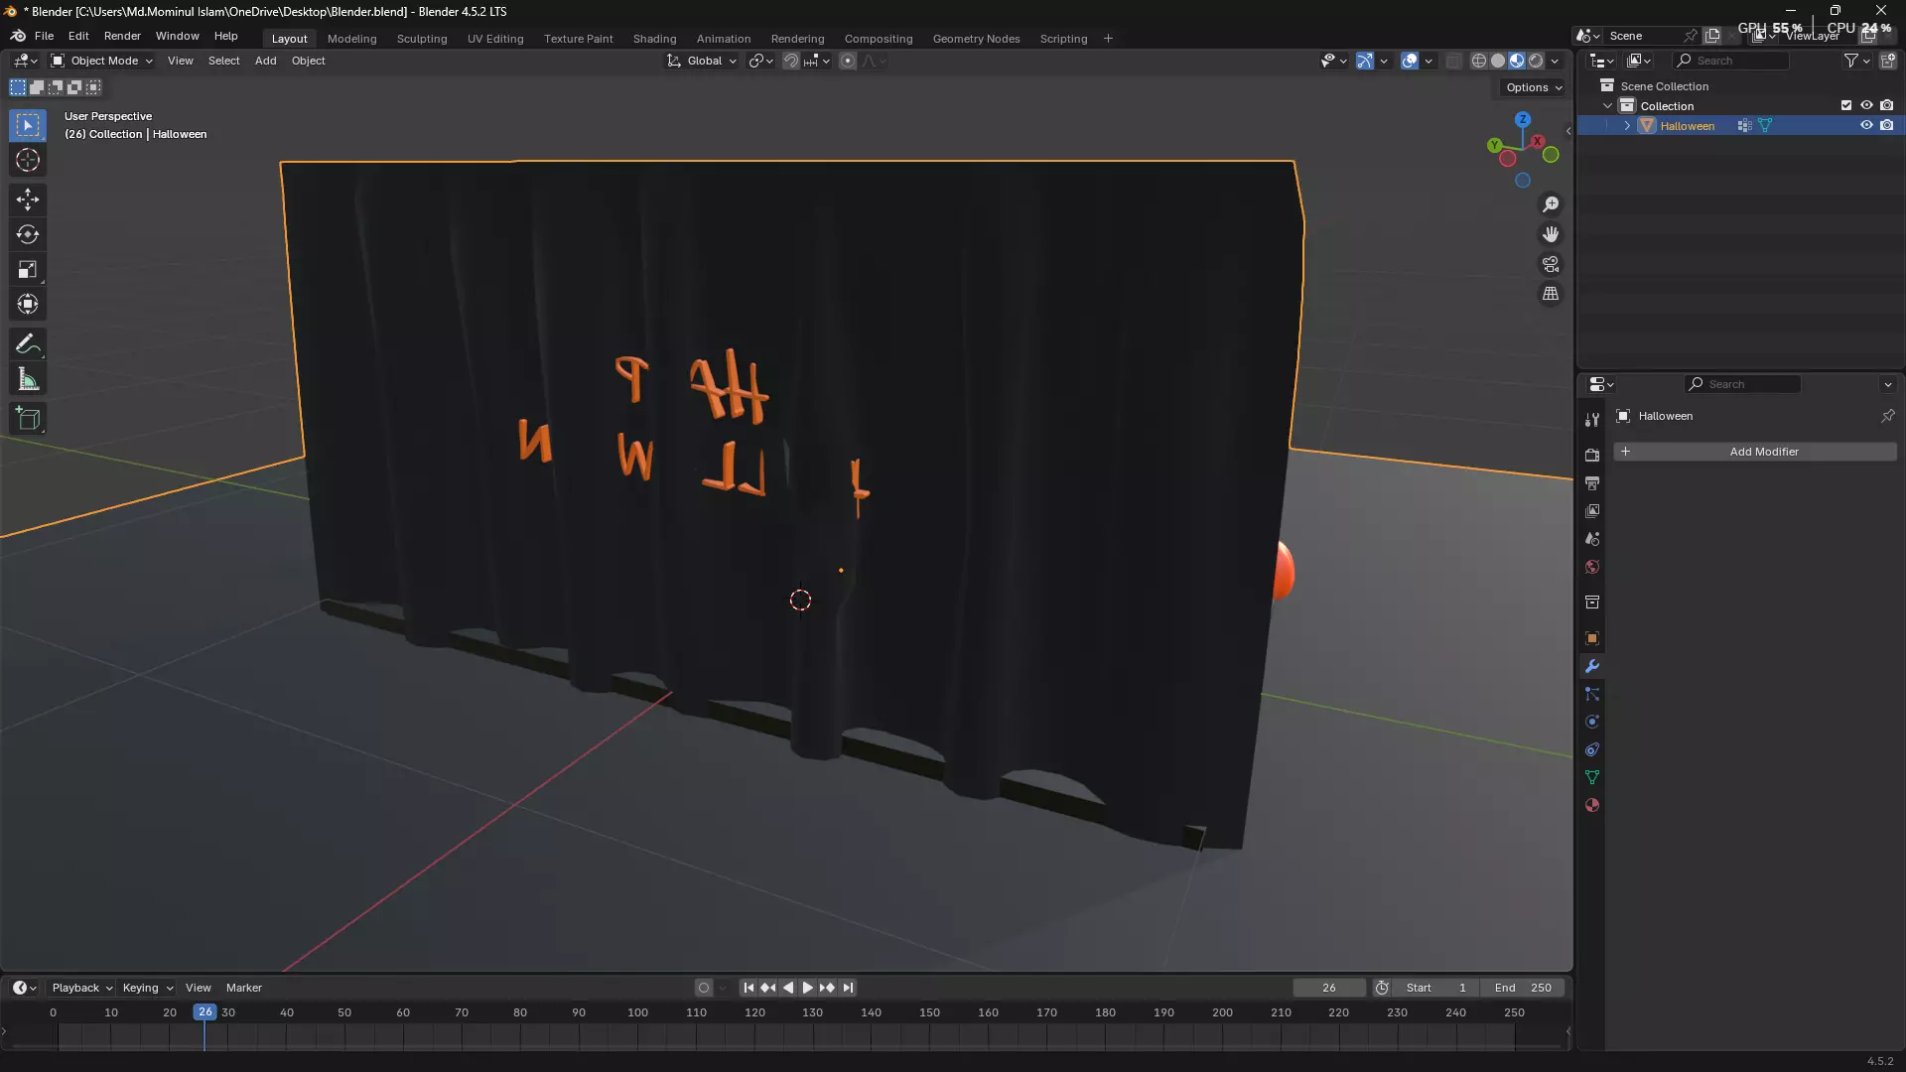The height and width of the screenshot is (1072, 1906).
Task: Switch perspective/orthographic grid icon
Action: coord(1551,294)
